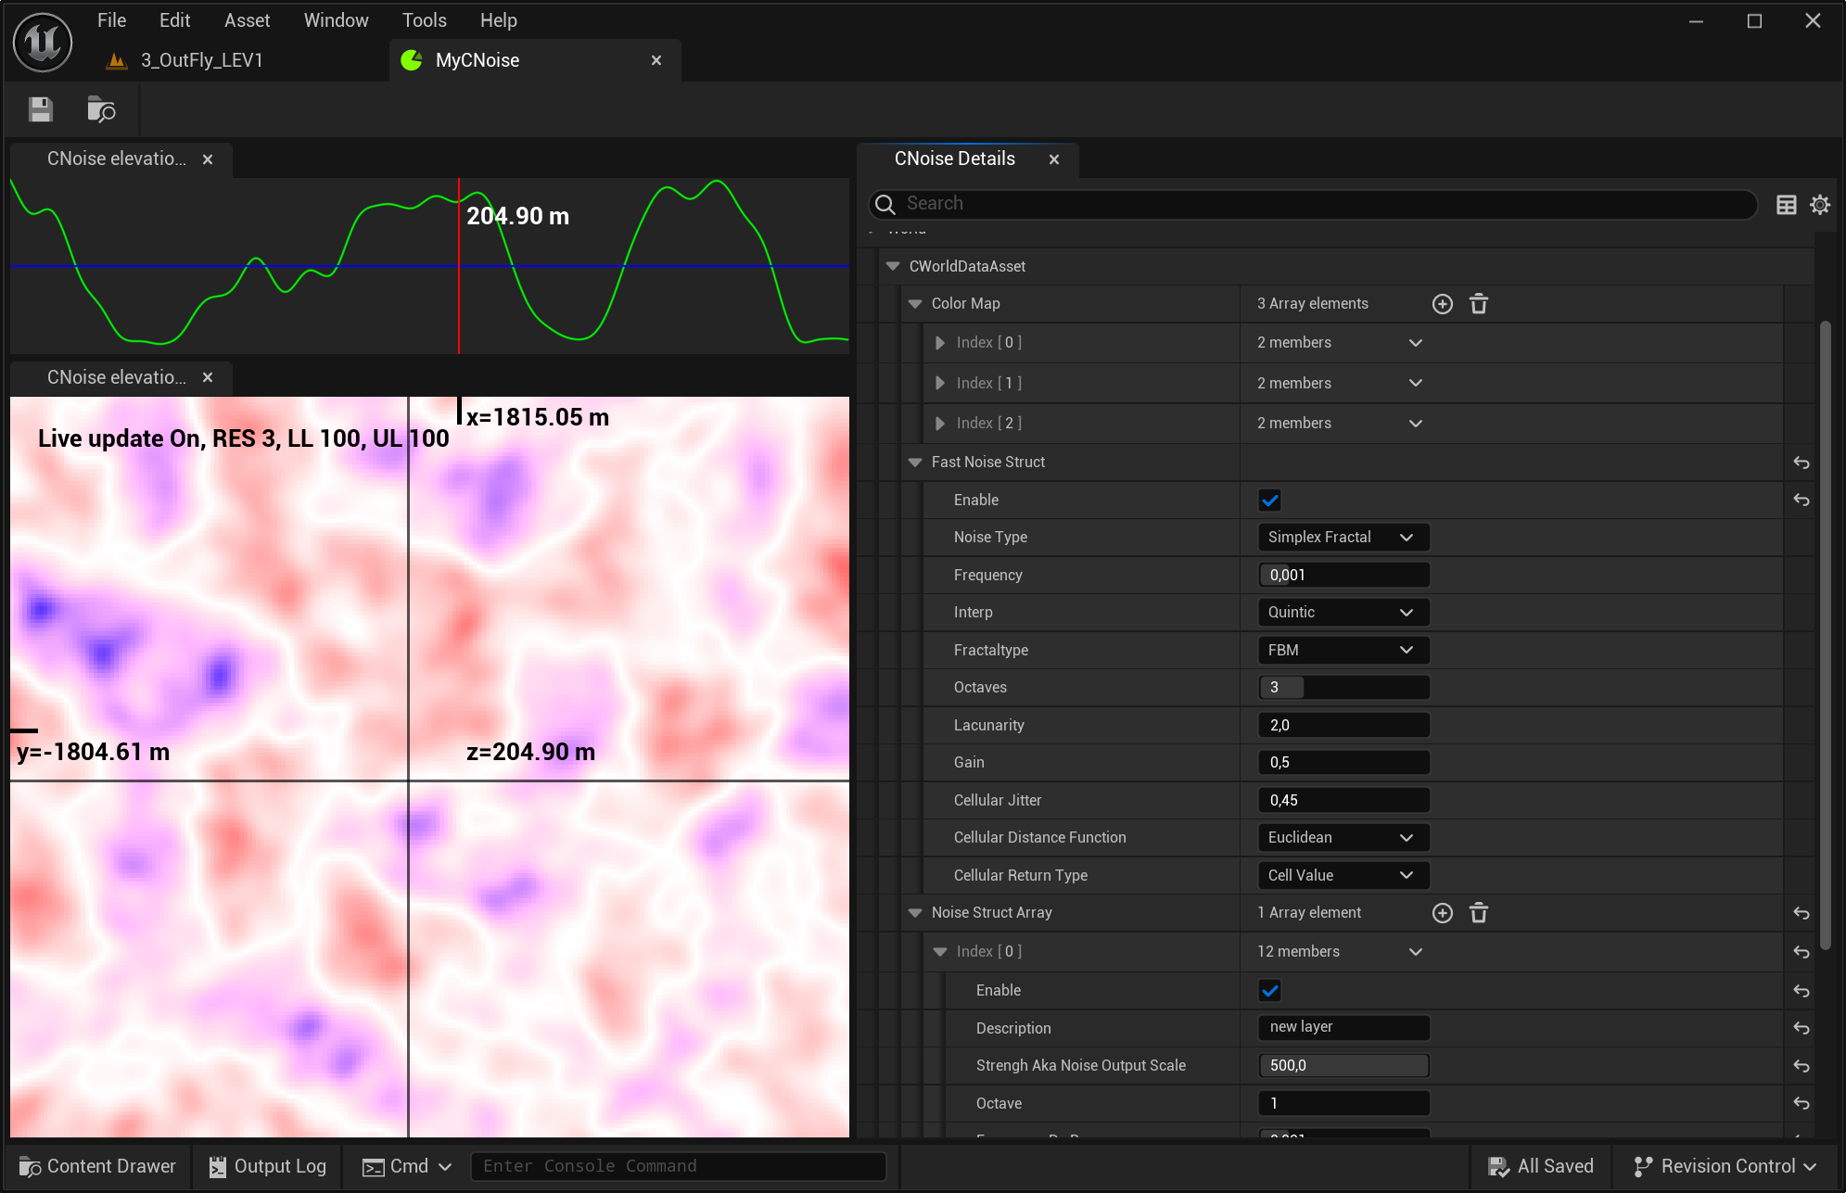Click the Details panel vertical scrollbar
The image size is (1846, 1193).
1825,635
